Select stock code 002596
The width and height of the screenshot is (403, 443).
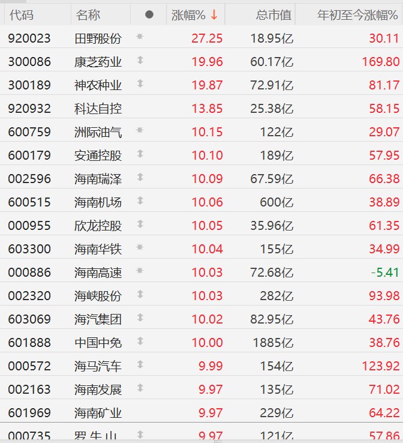point(29,179)
